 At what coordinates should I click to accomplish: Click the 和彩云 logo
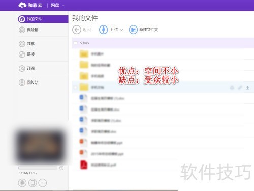(x=30, y=5)
